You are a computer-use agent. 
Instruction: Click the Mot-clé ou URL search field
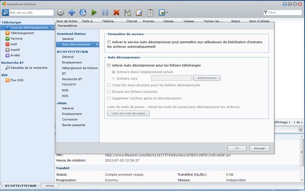[32, 13]
